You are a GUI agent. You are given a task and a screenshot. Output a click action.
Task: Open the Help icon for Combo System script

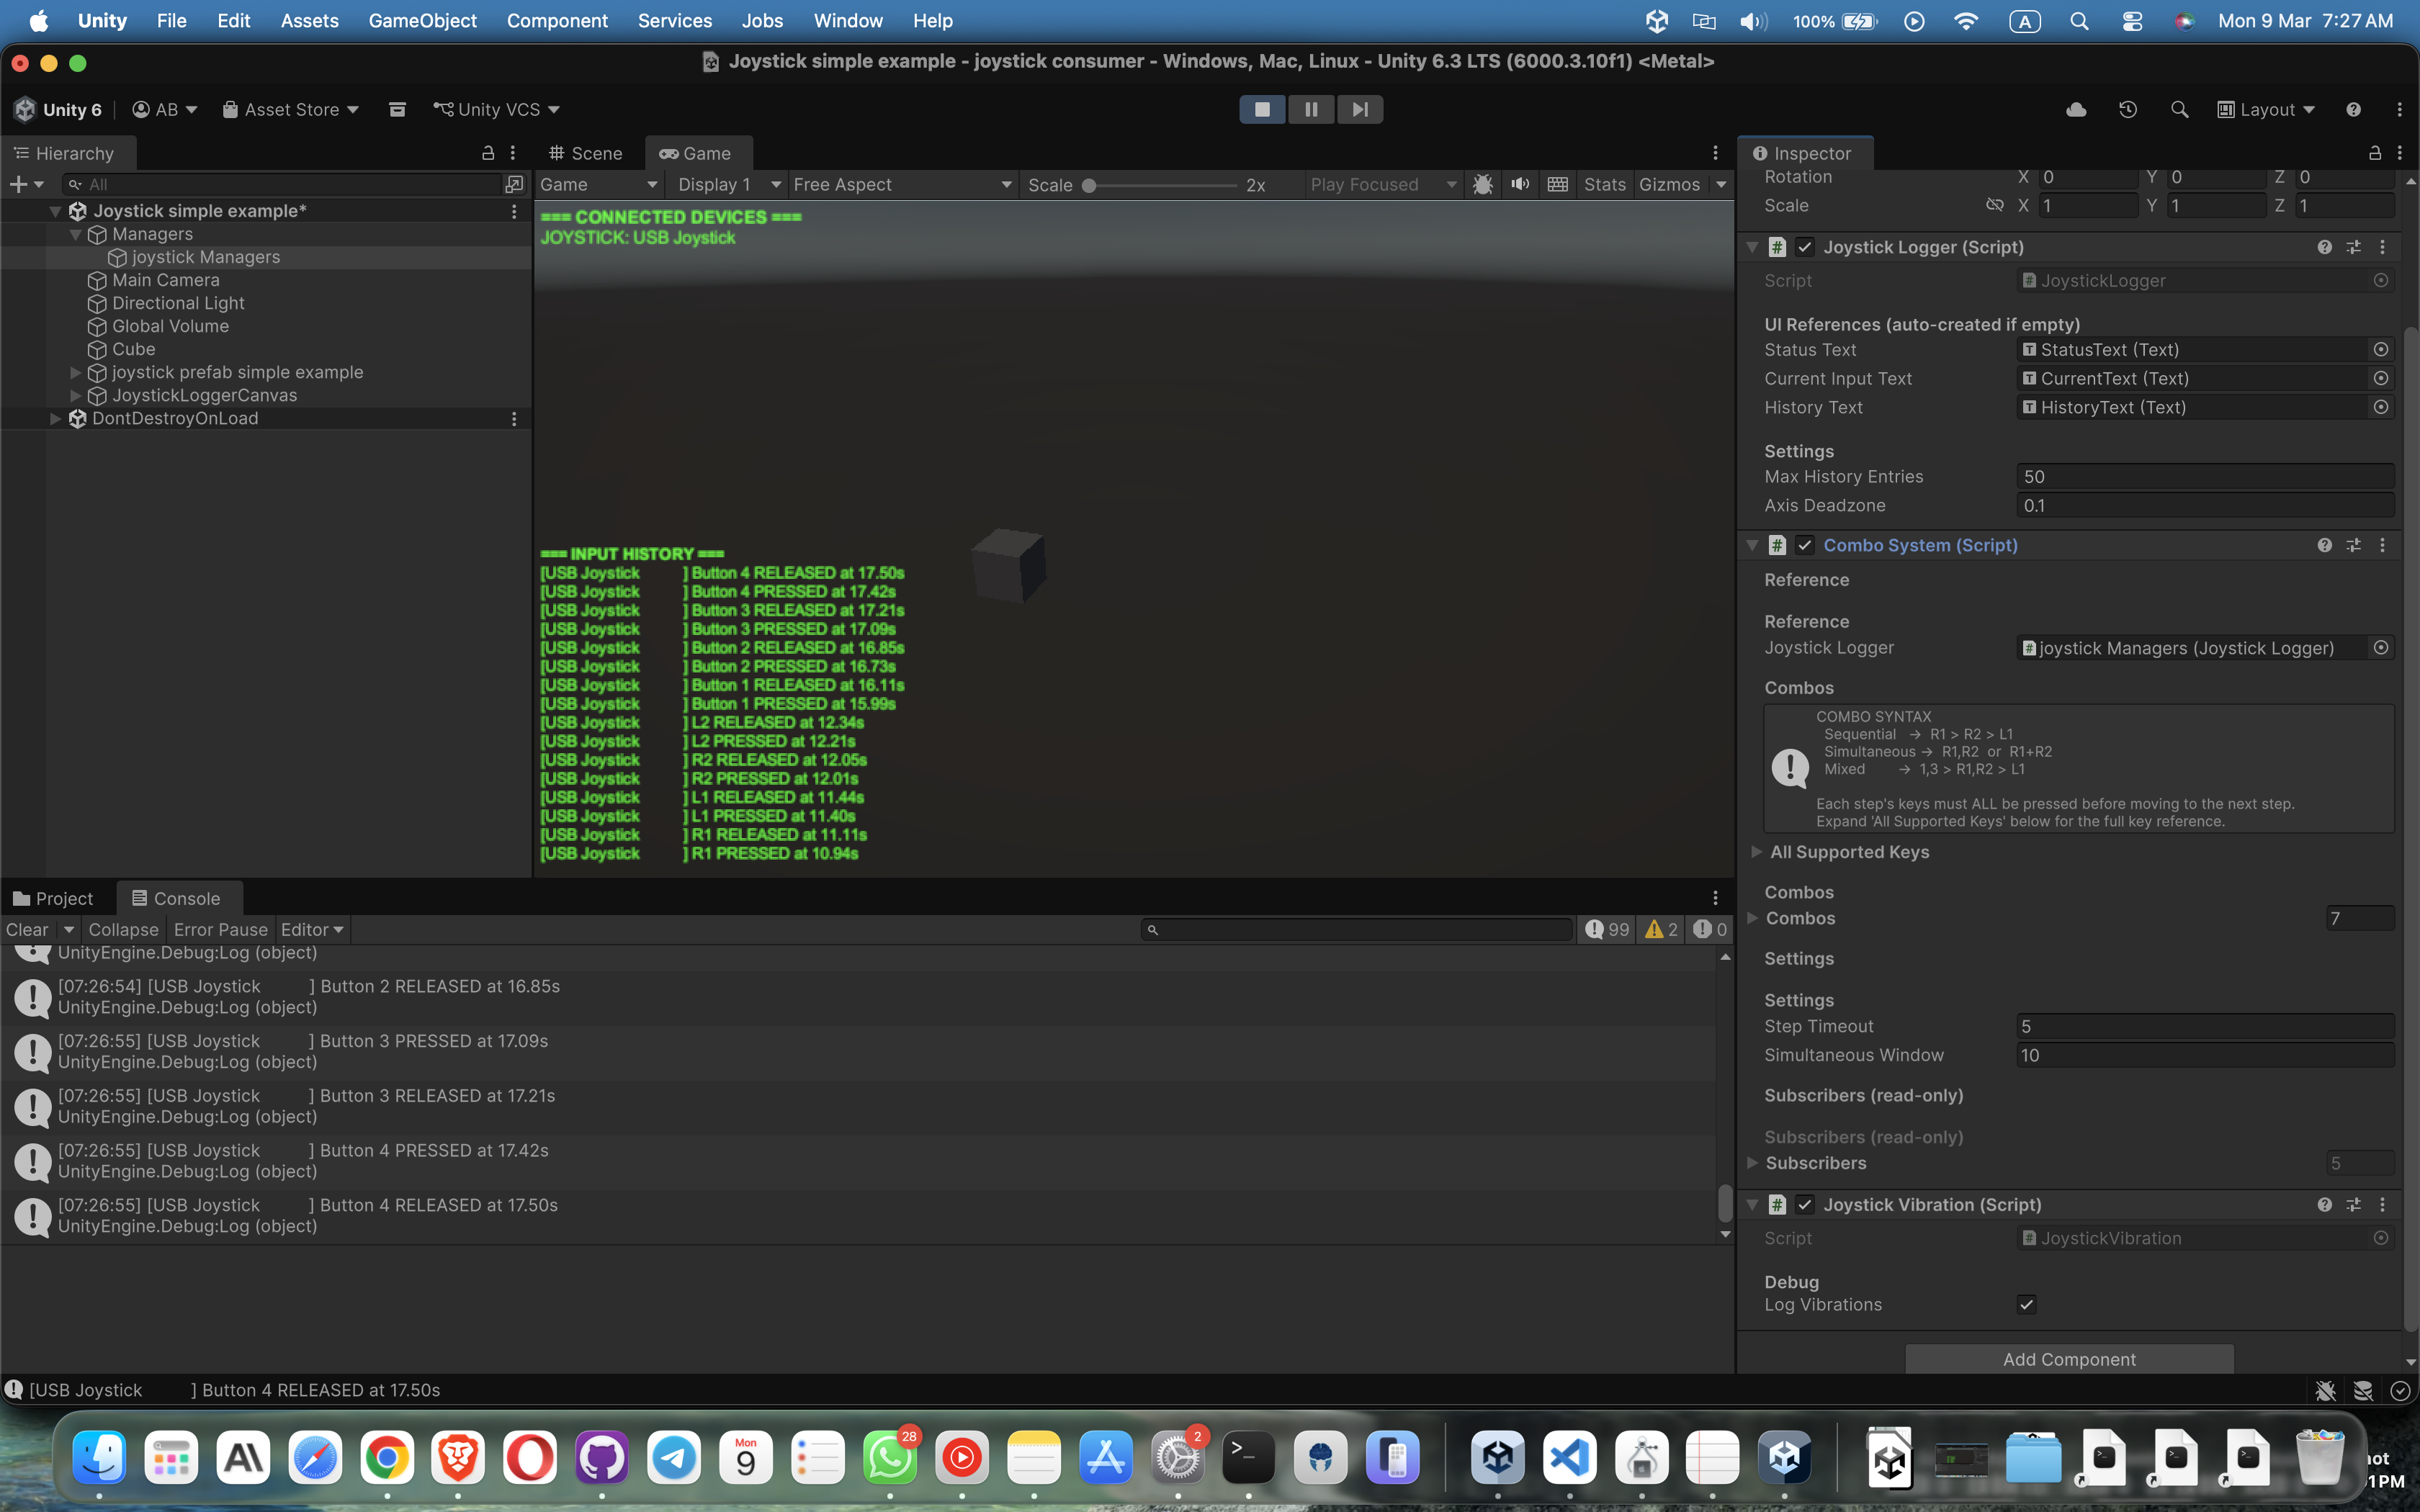coord(2324,545)
